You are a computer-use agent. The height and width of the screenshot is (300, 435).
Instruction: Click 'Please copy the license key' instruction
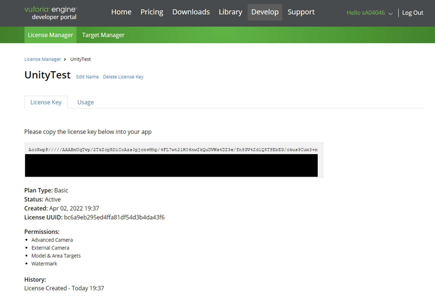click(x=88, y=132)
